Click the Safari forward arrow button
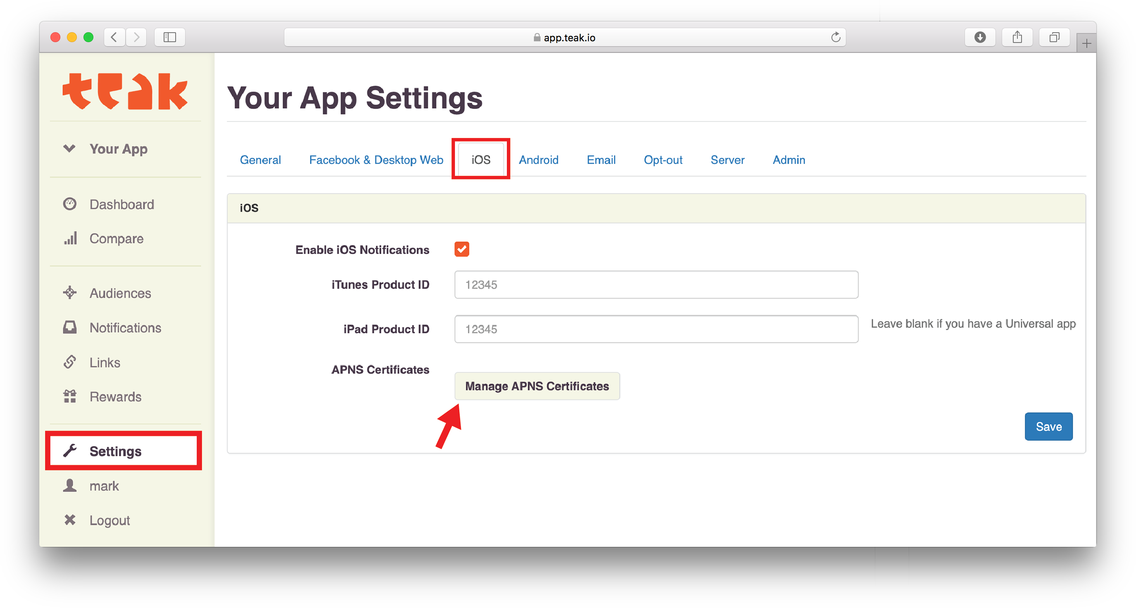Viewport: 1136px width, 608px height. click(x=136, y=37)
